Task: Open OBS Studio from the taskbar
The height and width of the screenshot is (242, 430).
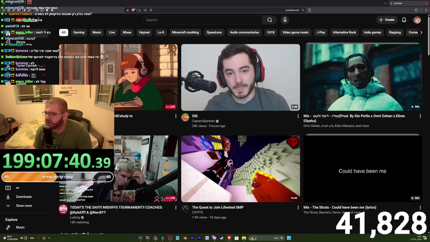Action: click(x=170, y=238)
